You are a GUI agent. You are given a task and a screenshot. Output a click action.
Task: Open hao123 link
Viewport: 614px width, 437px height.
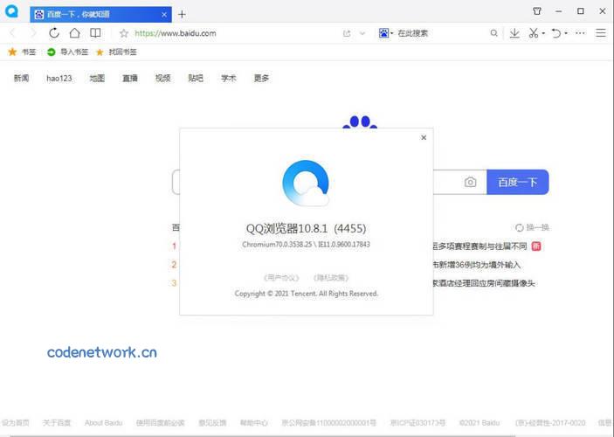tap(59, 78)
